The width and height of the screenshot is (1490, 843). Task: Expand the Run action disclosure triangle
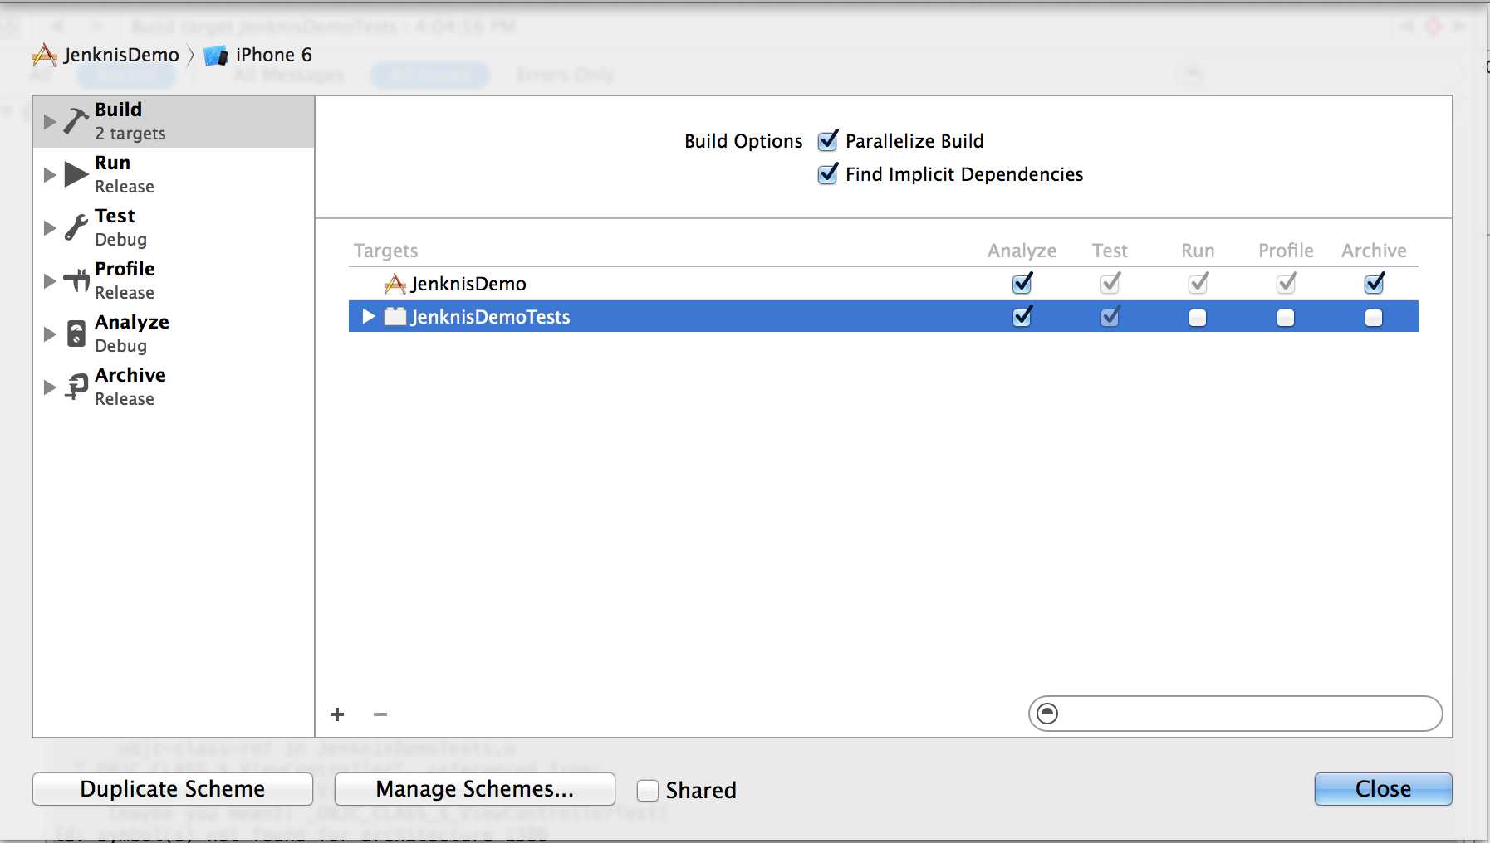click(x=50, y=175)
